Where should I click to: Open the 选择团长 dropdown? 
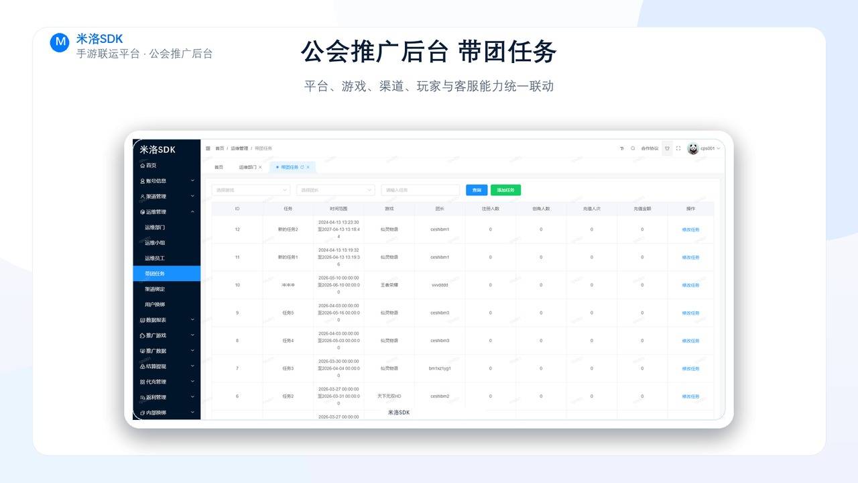pyautogui.click(x=336, y=190)
